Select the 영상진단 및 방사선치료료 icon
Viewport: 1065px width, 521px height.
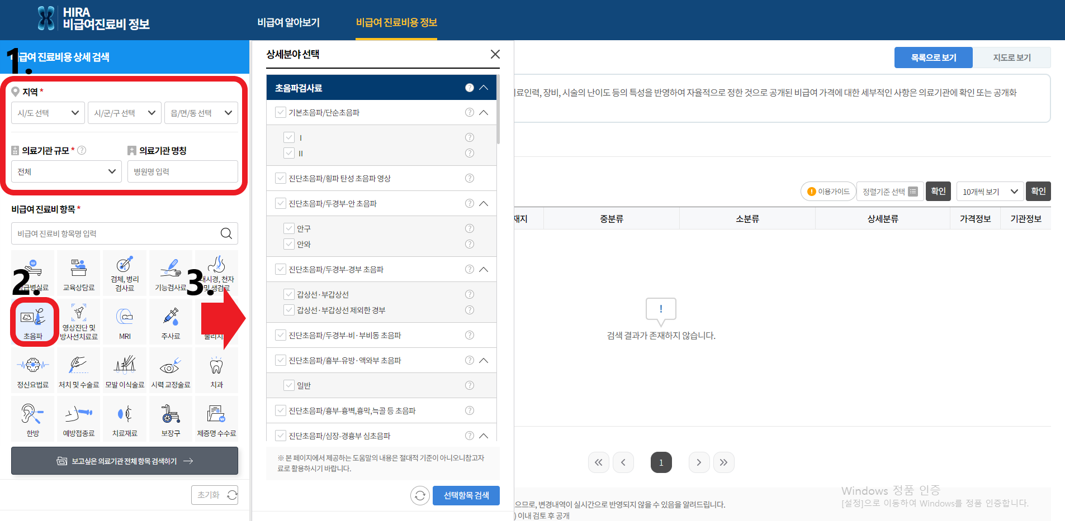[79, 321]
